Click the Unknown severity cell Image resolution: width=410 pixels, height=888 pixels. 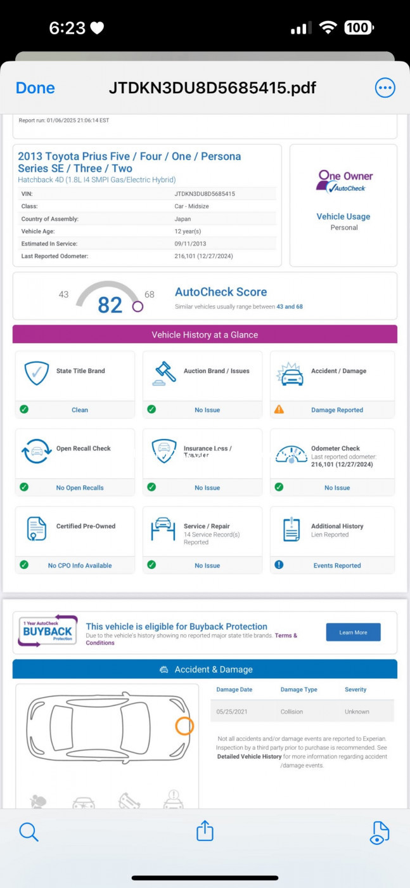pyautogui.click(x=357, y=712)
